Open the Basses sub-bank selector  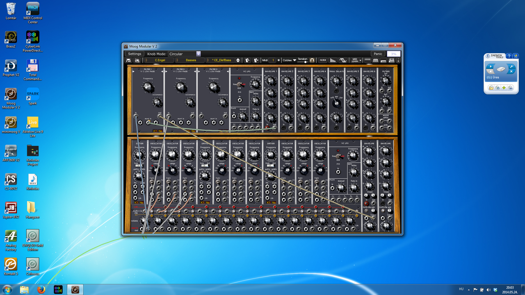(191, 60)
